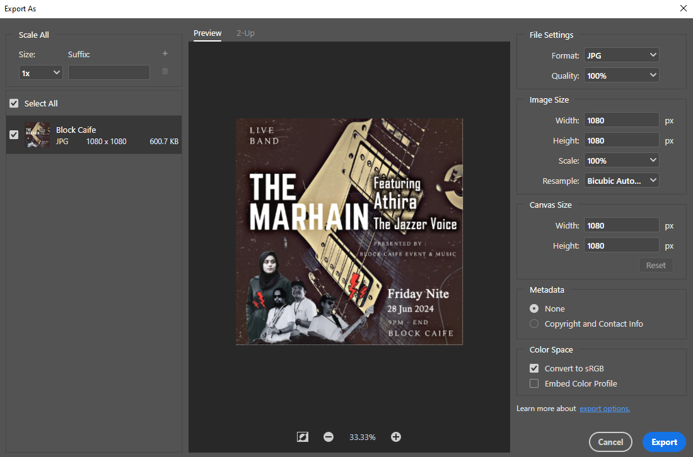
Task: Open the 1x Size dropdown
Action: click(40, 73)
